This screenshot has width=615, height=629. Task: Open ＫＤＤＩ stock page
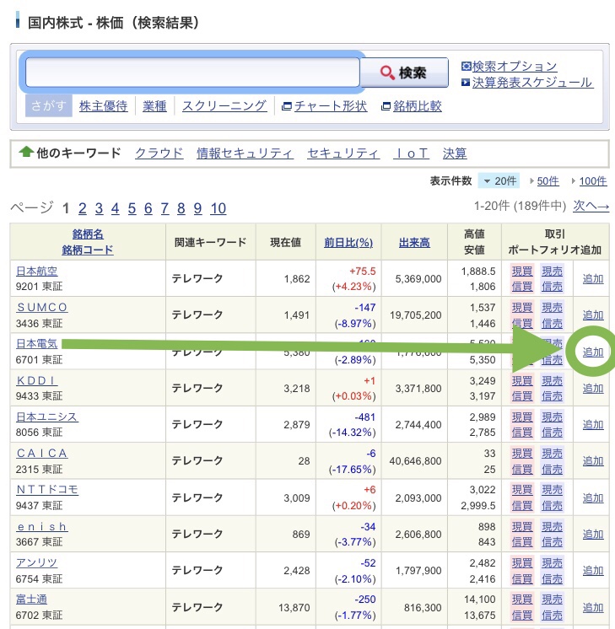36,380
